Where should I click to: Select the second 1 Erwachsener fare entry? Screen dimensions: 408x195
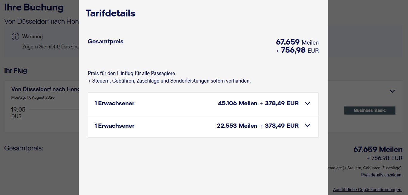[114, 126]
